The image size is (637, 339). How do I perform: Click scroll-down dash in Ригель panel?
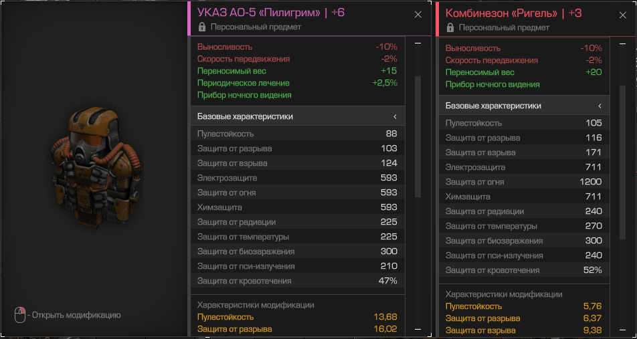click(622, 330)
